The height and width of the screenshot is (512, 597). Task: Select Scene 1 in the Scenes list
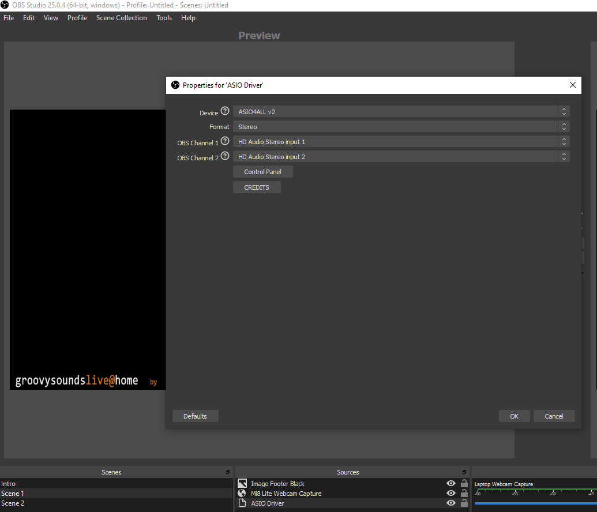pyautogui.click(x=116, y=494)
